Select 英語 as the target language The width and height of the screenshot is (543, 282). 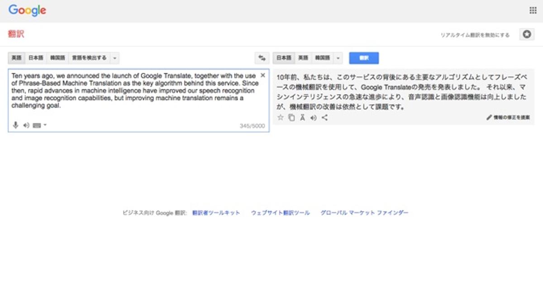(x=303, y=58)
